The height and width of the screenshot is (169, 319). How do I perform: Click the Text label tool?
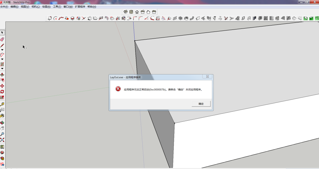(2, 110)
